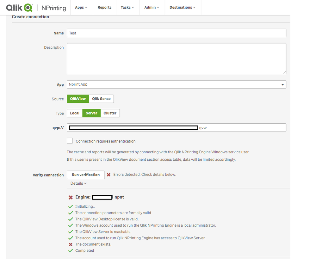Collapse the Details expander

pyautogui.click(x=78, y=183)
